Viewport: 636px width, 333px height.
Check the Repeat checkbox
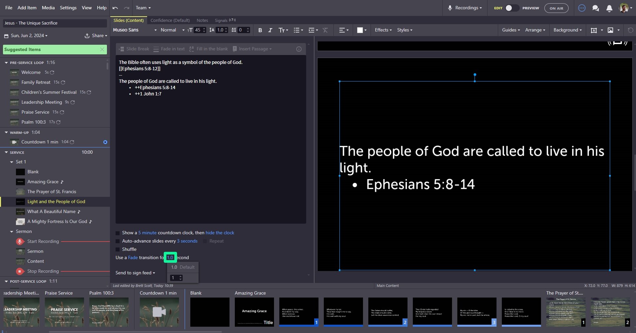[205, 241]
